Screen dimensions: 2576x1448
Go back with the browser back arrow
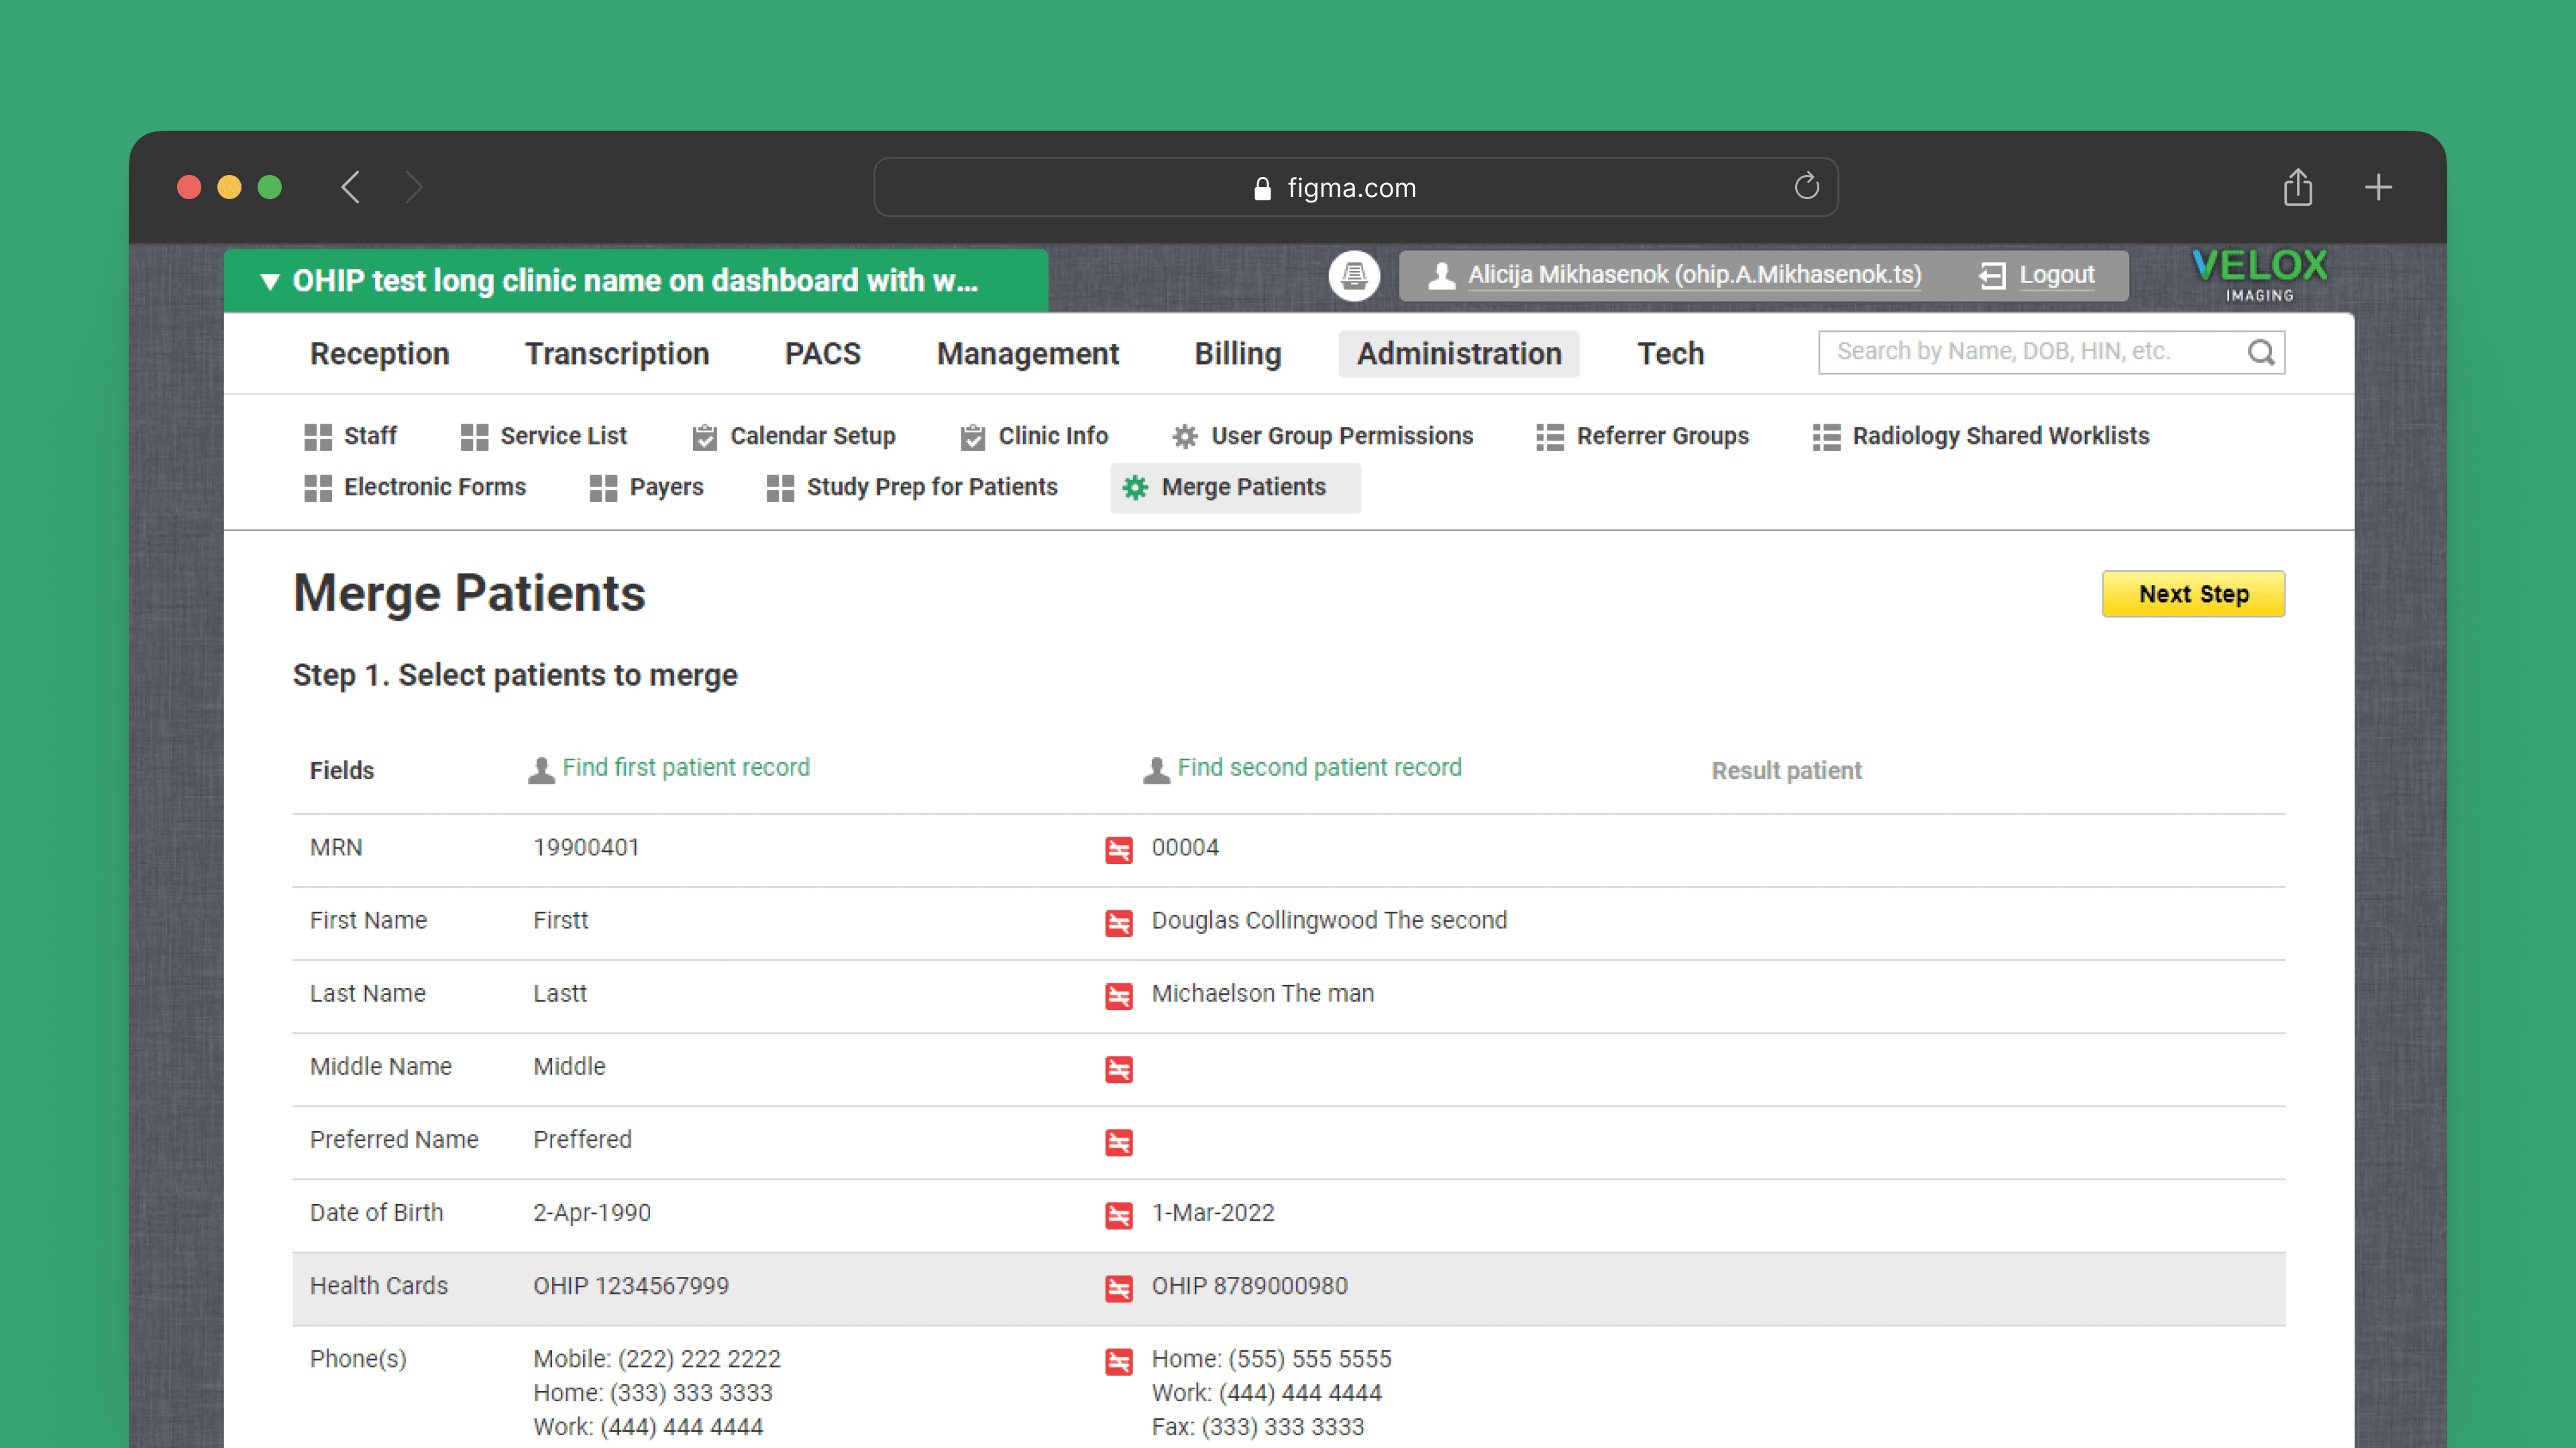tap(351, 187)
